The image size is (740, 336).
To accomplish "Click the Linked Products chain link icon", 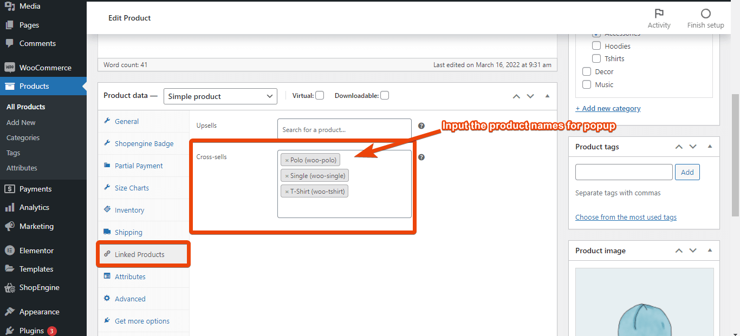I will tap(107, 254).
